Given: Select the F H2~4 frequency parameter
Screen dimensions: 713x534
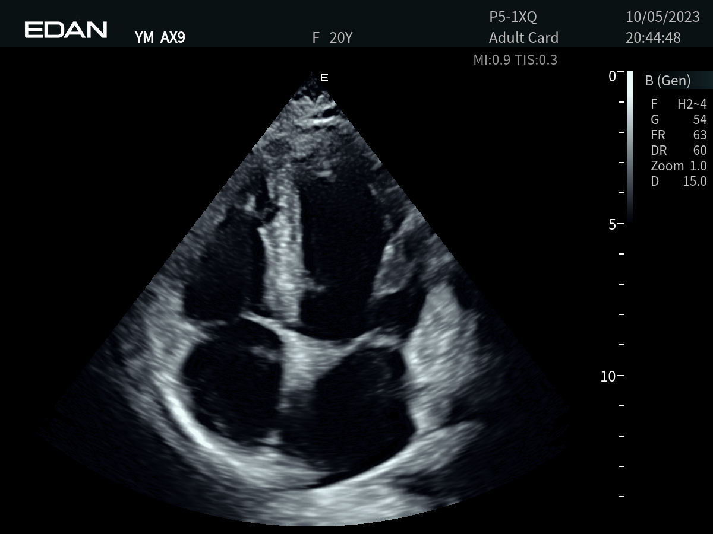Looking at the screenshot, I should tap(679, 104).
